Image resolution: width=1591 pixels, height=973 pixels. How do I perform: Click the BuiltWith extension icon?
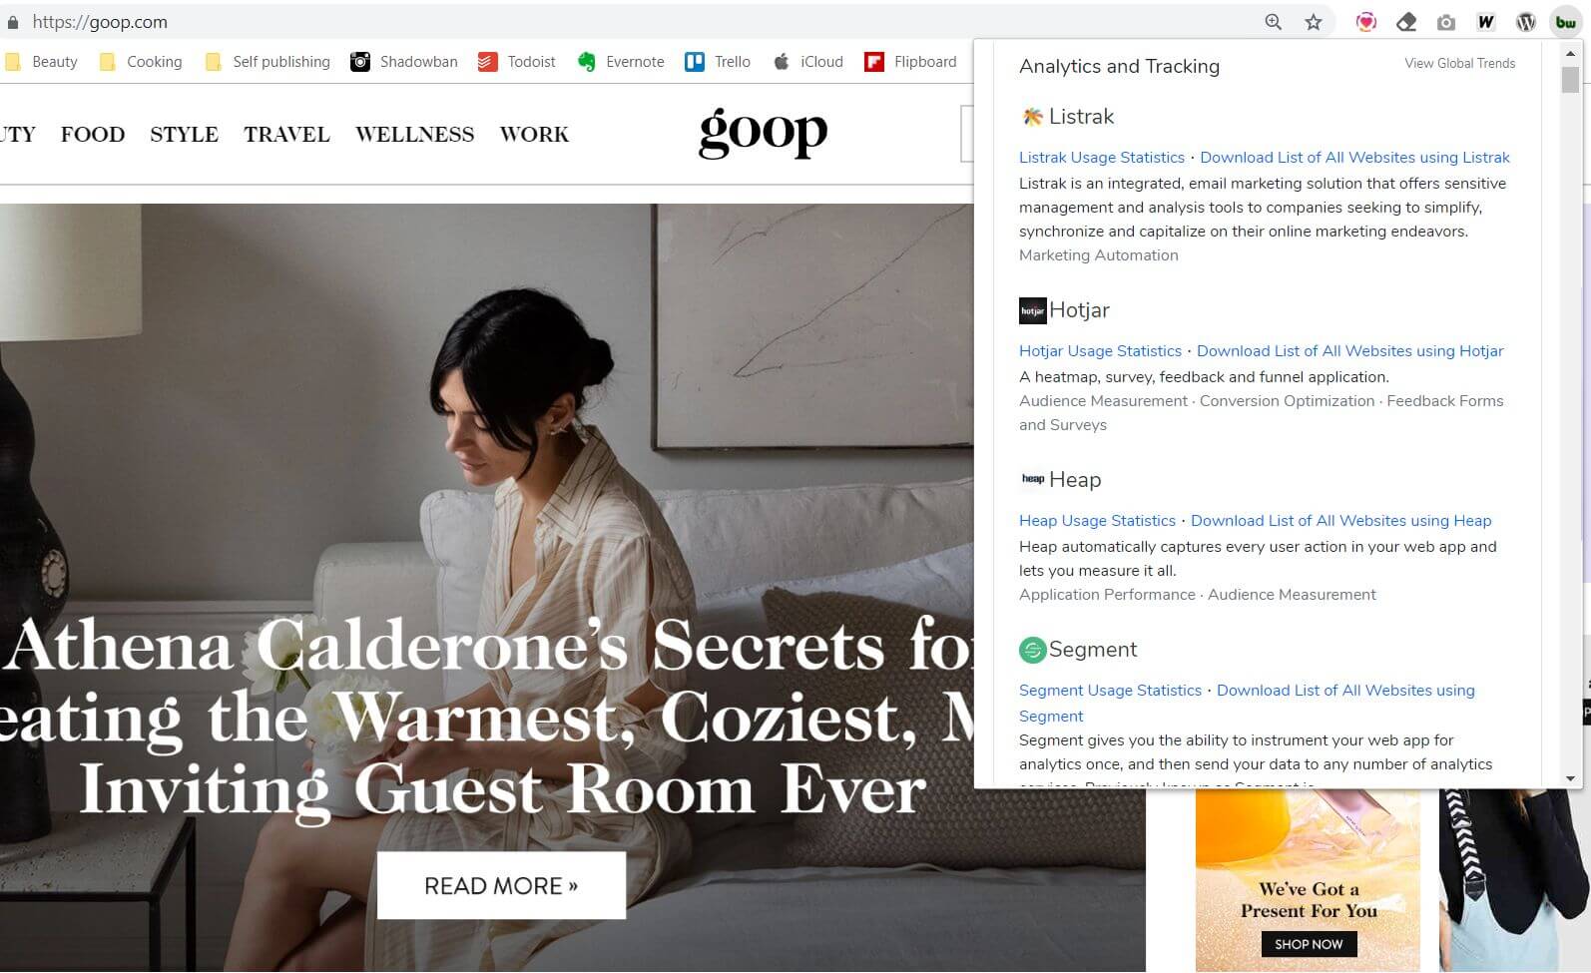1565,22
